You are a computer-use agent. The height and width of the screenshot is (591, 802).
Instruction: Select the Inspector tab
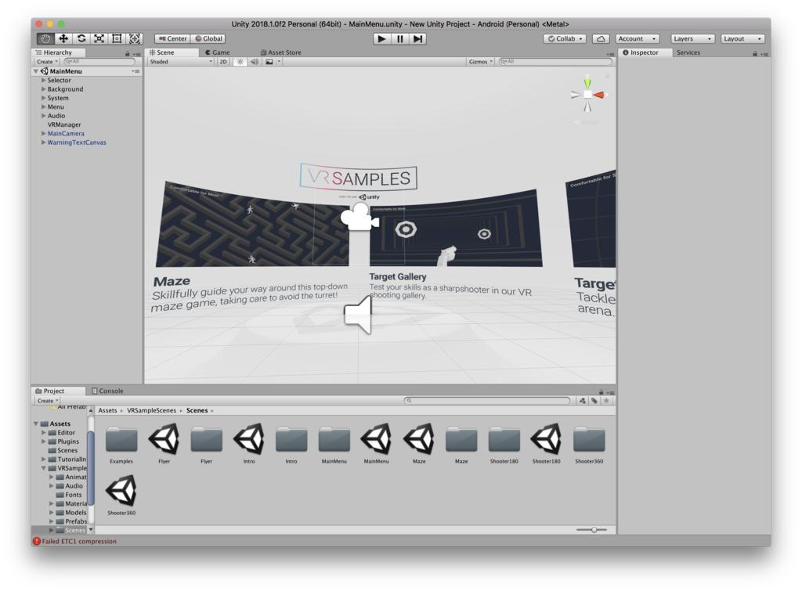pos(645,52)
